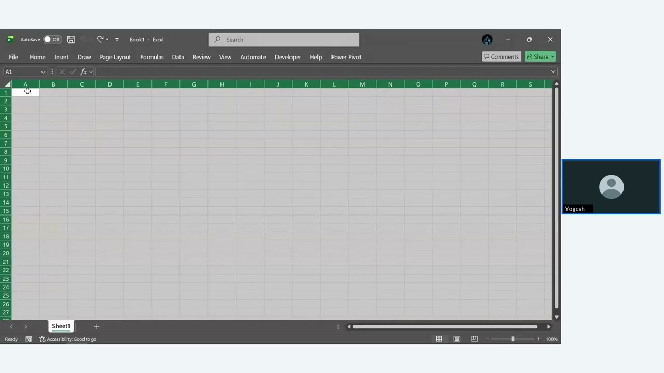The width and height of the screenshot is (664, 373).
Task: Click the Search box
Action: tap(284, 39)
